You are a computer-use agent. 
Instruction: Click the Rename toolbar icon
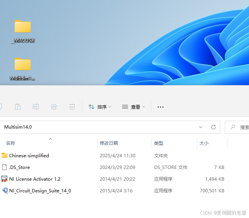point(36,107)
